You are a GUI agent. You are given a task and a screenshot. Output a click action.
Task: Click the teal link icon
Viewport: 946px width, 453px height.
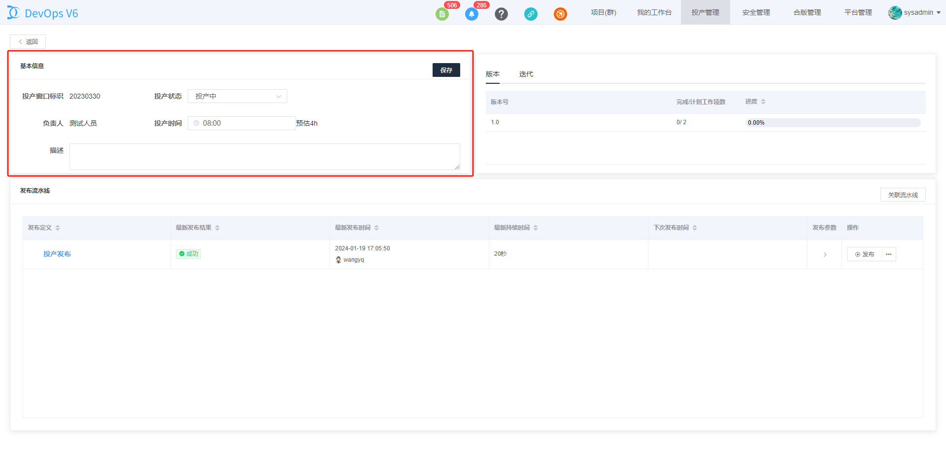point(531,14)
